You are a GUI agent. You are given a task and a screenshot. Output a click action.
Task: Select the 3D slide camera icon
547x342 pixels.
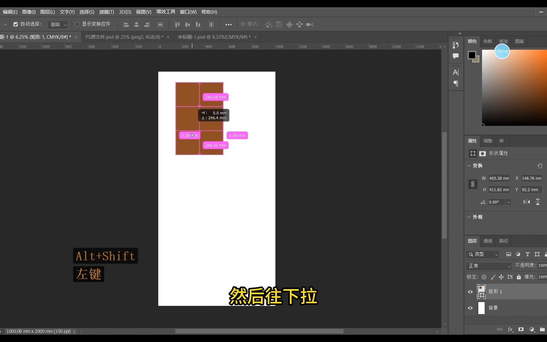pos(299,24)
